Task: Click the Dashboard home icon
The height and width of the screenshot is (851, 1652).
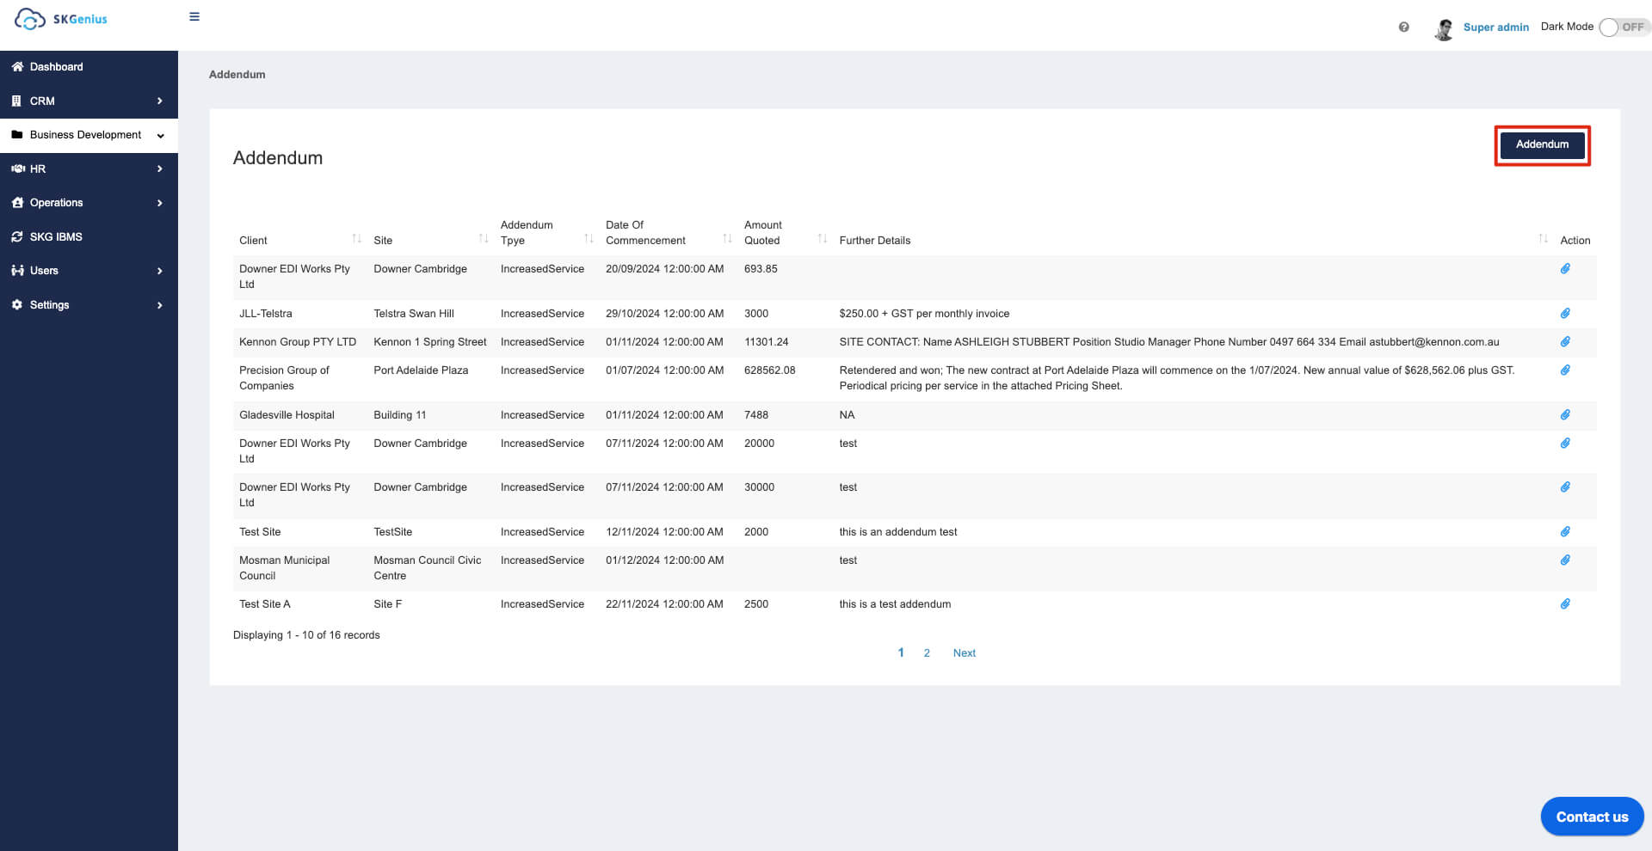Action: click(17, 66)
